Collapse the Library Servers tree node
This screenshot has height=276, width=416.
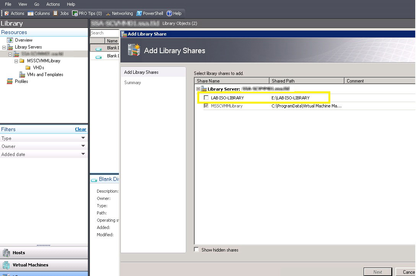[x=4, y=47]
